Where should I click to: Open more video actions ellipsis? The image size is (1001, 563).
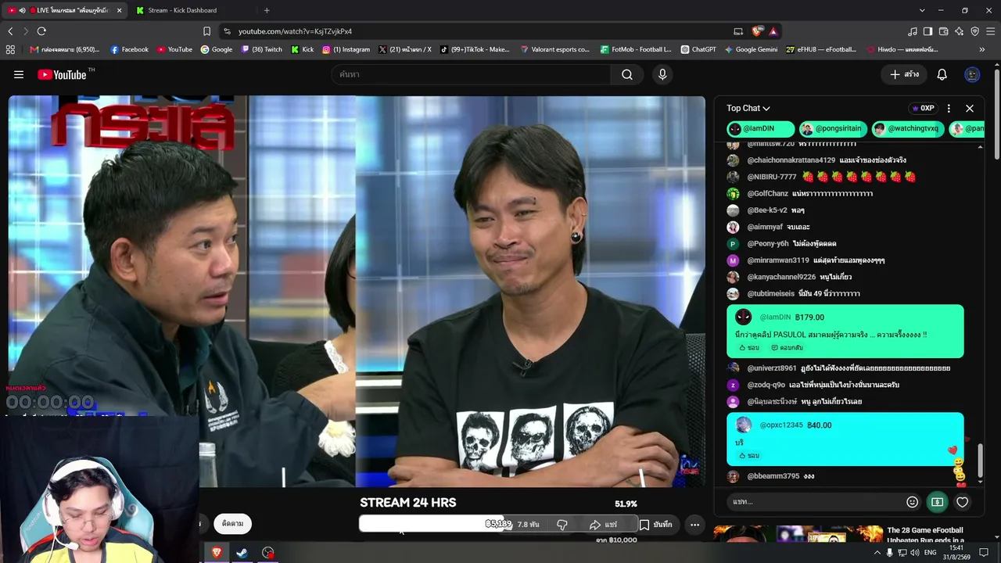[694, 525]
